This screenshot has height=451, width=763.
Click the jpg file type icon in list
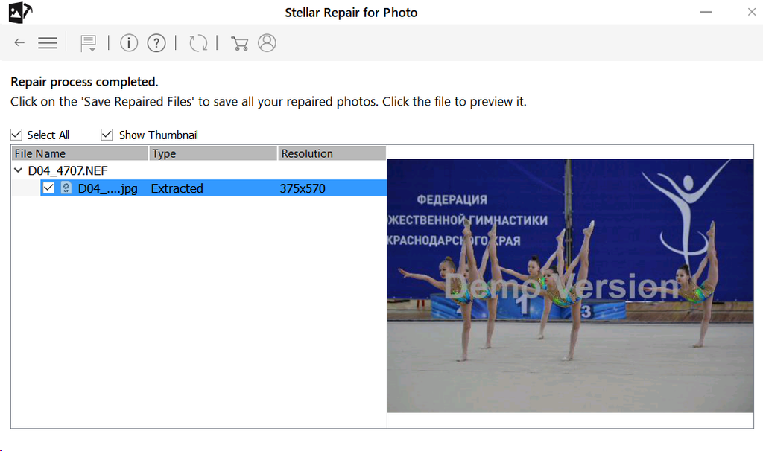(66, 188)
